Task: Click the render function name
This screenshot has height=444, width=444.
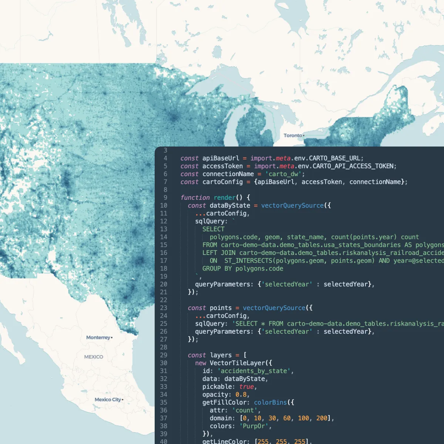Action: (x=224, y=198)
